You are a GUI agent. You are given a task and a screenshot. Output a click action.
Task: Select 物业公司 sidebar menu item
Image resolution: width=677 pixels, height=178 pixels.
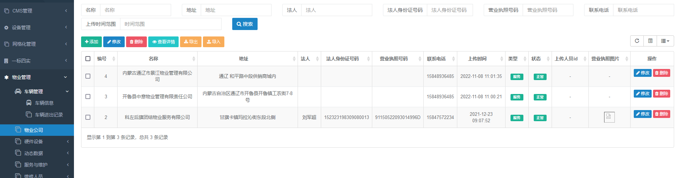[34, 130]
